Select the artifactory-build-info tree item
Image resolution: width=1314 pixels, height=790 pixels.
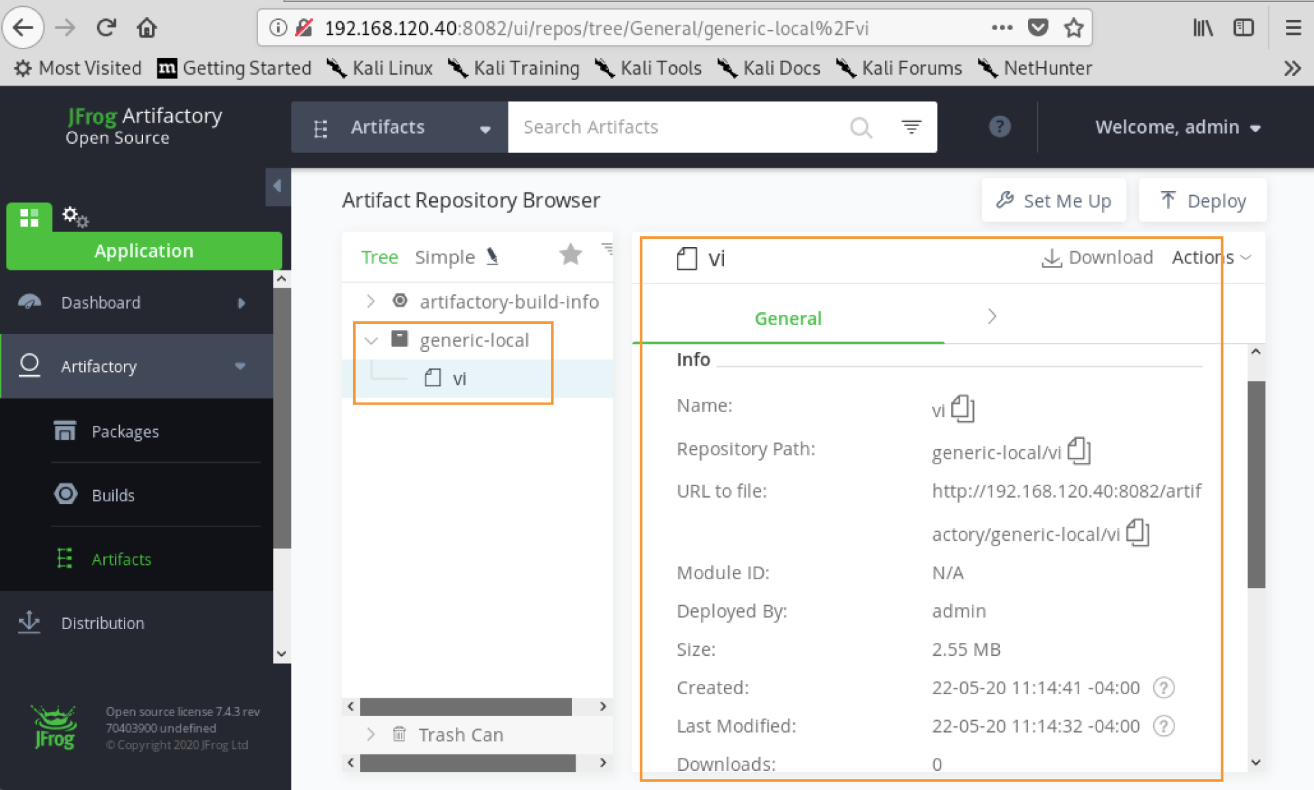coord(509,301)
